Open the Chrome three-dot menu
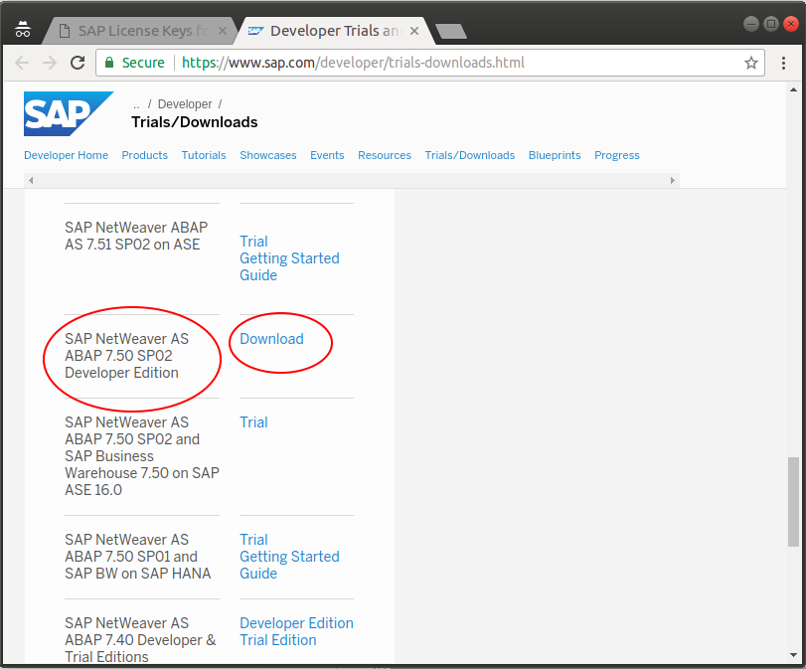This screenshot has height=669, width=806. pos(783,63)
